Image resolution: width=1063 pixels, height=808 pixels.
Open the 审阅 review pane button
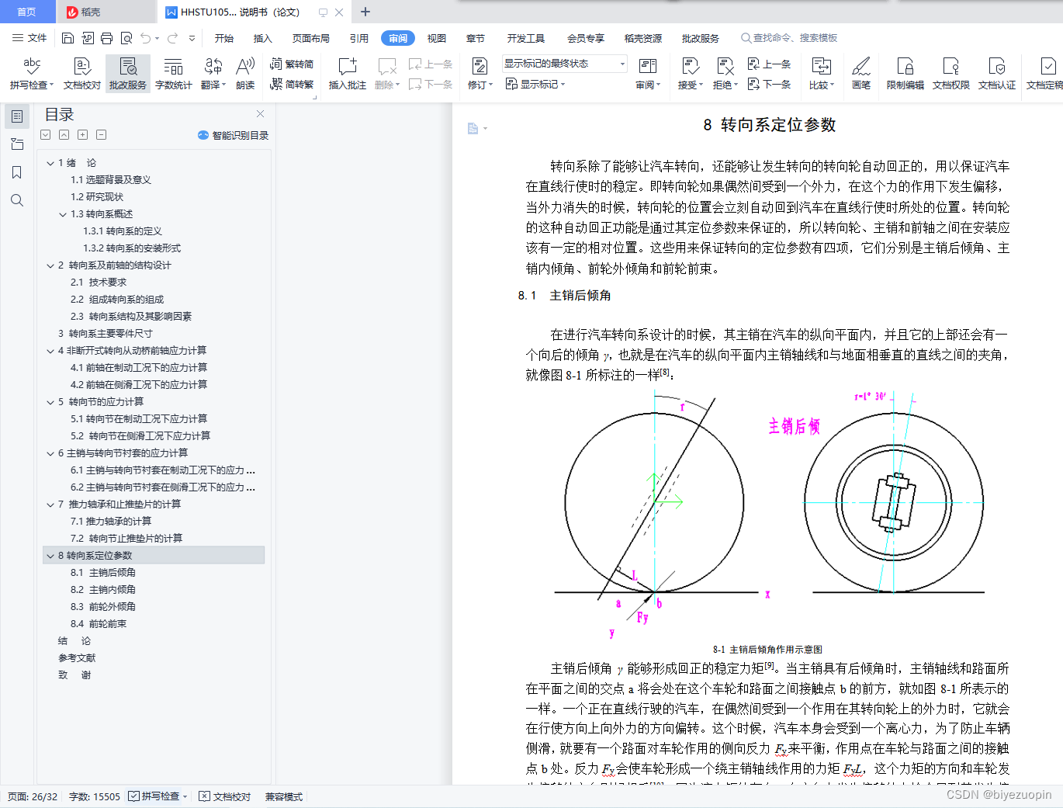648,74
